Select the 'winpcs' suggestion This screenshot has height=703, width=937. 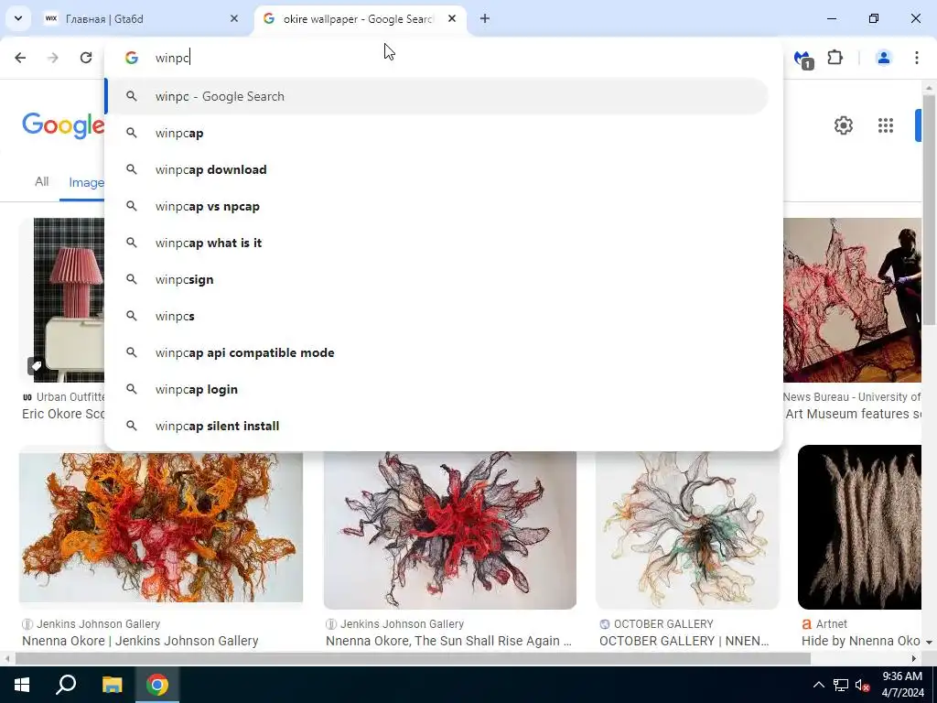437,316
